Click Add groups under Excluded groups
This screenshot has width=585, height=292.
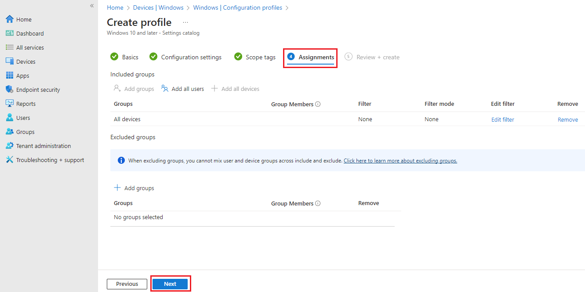tap(134, 188)
